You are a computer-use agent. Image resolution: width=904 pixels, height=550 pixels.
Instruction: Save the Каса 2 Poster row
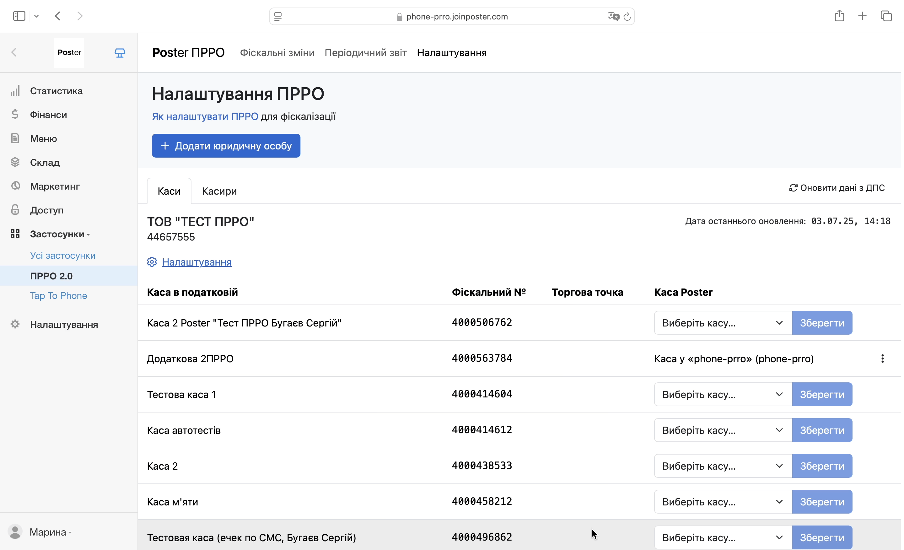[822, 323]
